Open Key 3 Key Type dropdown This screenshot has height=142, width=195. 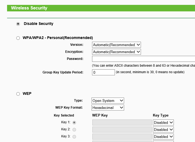[x=163, y=137]
